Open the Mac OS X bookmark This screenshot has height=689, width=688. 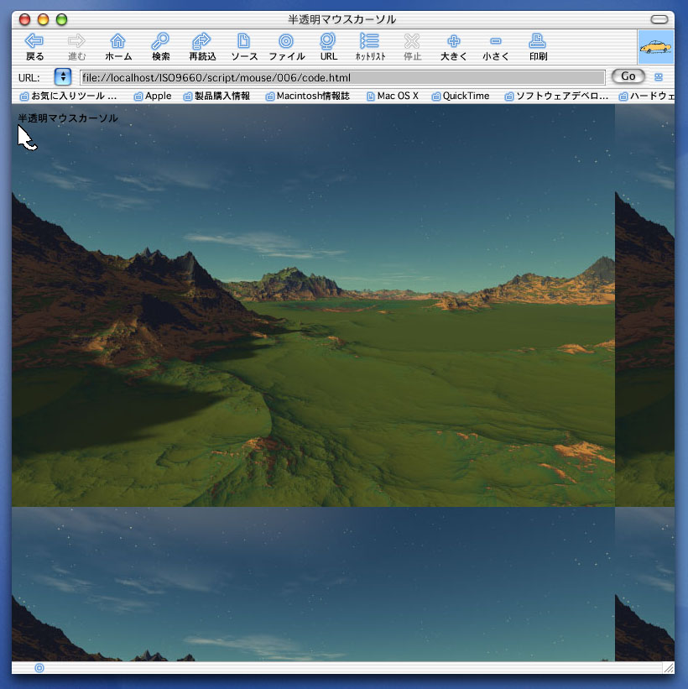coord(393,96)
